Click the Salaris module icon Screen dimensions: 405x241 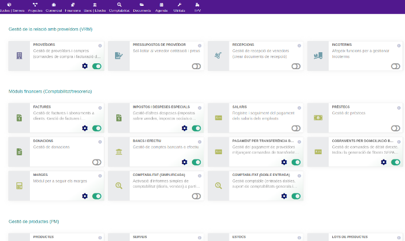218,118
